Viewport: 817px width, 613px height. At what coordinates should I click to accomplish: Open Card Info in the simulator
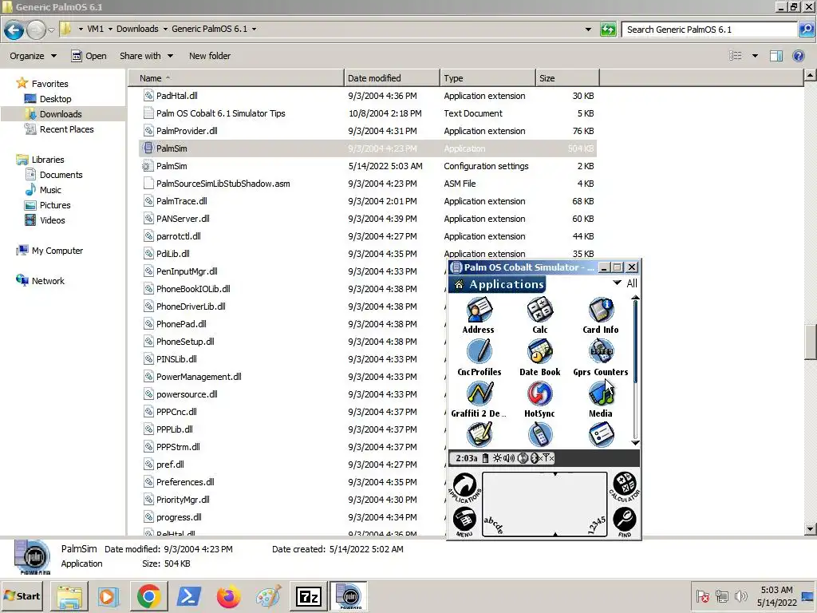(601, 315)
